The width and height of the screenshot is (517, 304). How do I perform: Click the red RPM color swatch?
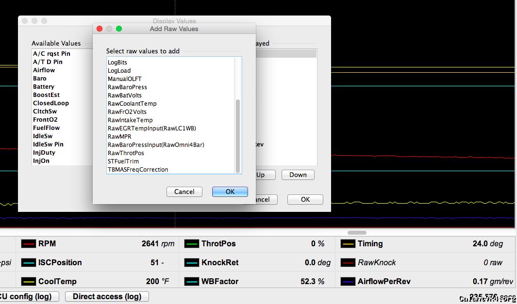(29, 244)
